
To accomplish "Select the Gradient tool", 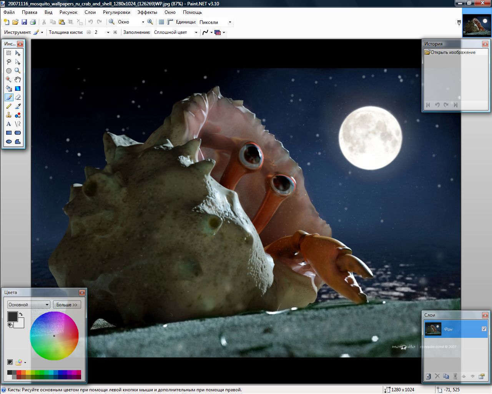I will point(18,88).
